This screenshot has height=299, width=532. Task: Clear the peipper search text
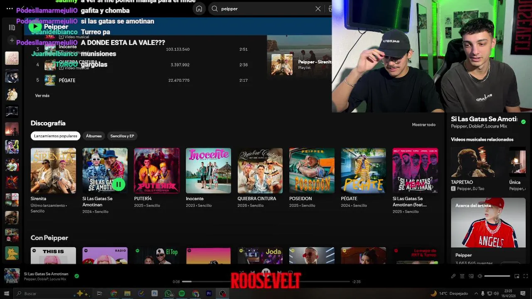pyautogui.click(x=318, y=9)
